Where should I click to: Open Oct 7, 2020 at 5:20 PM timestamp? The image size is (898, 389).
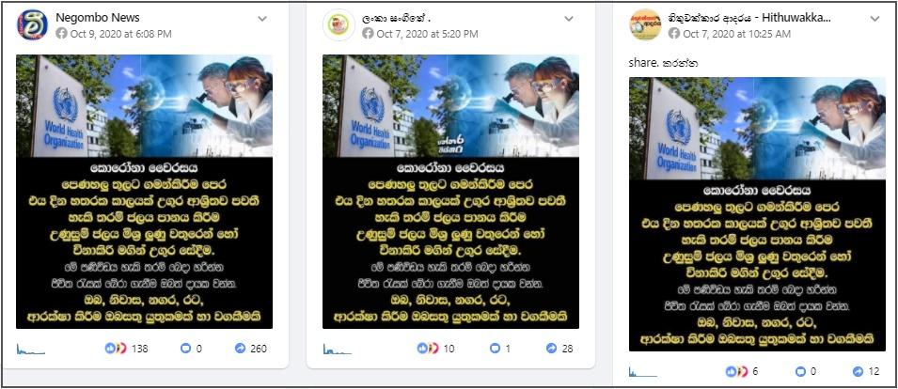427,34
